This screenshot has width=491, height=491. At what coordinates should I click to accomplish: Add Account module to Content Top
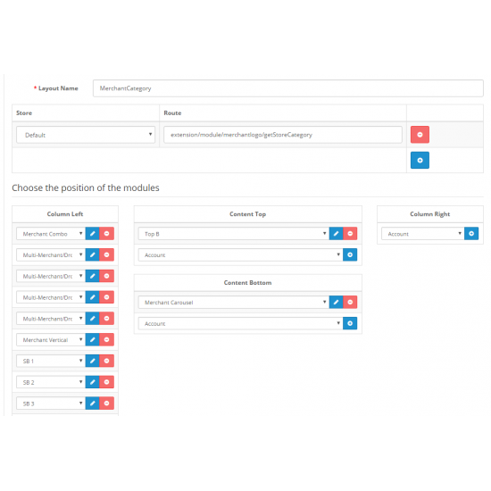tap(350, 255)
